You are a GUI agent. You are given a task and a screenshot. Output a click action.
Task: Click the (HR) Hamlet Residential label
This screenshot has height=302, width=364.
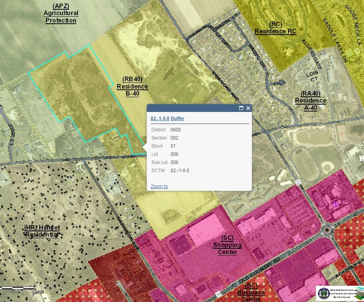[x=42, y=231]
